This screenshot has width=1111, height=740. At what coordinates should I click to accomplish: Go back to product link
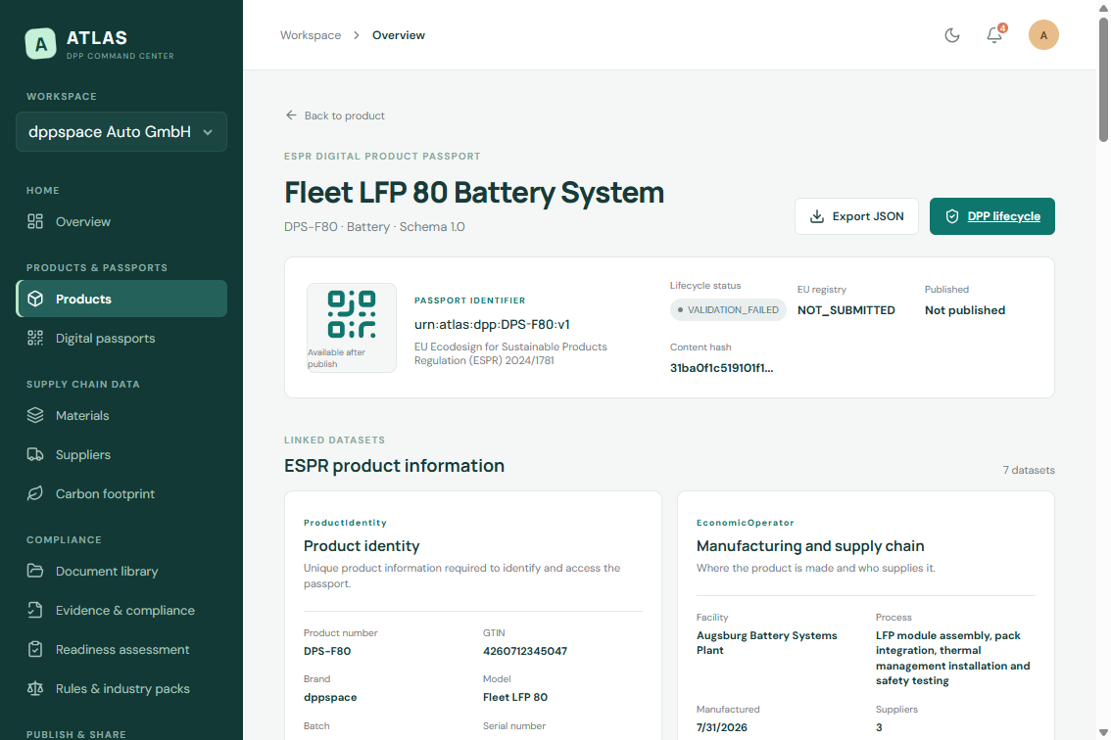334,116
